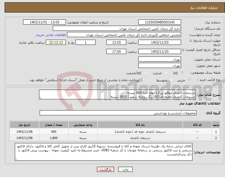Click the توضیحات خریدار notes textarea
This screenshot has height=177, width=225.
tap(104, 152)
